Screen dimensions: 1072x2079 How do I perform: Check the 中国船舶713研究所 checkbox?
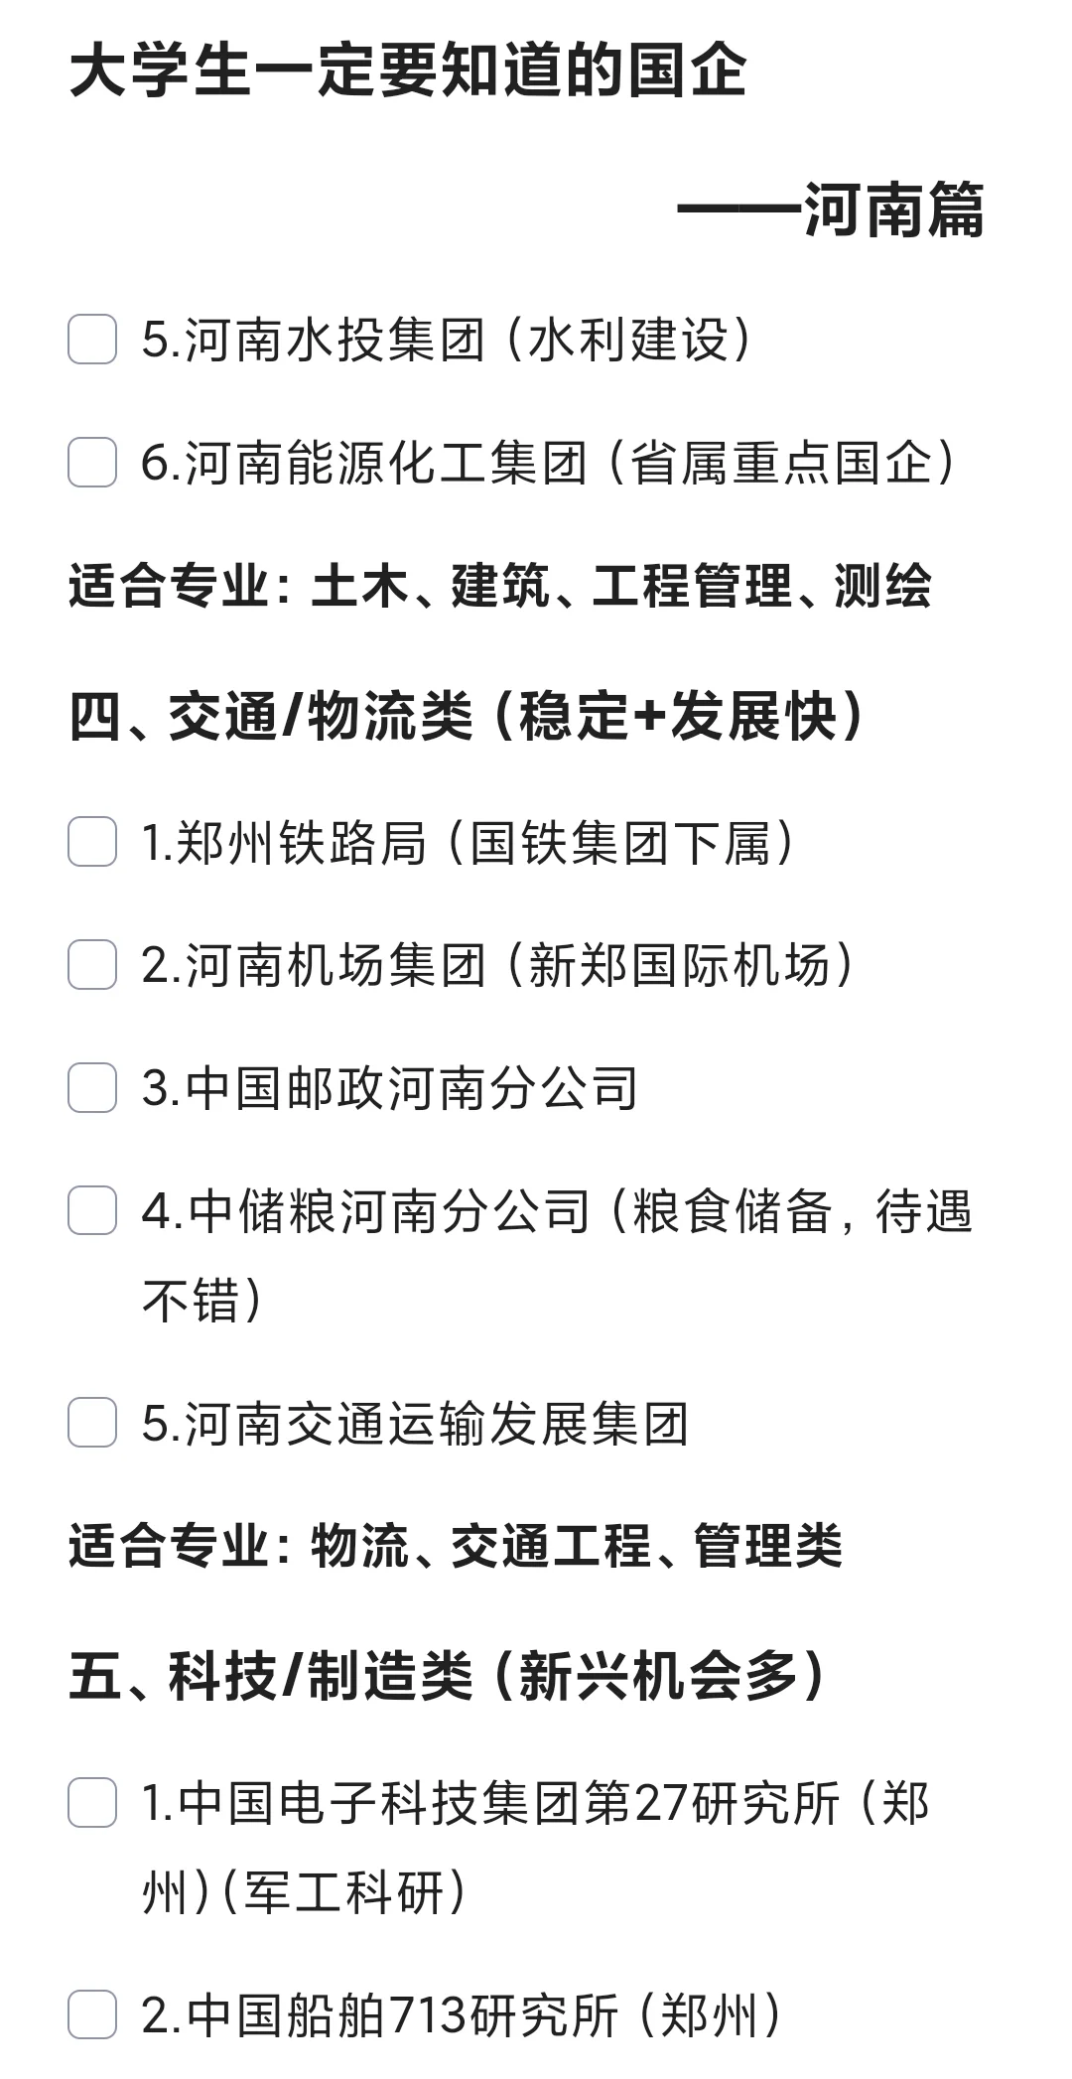[x=92, y=2014]
